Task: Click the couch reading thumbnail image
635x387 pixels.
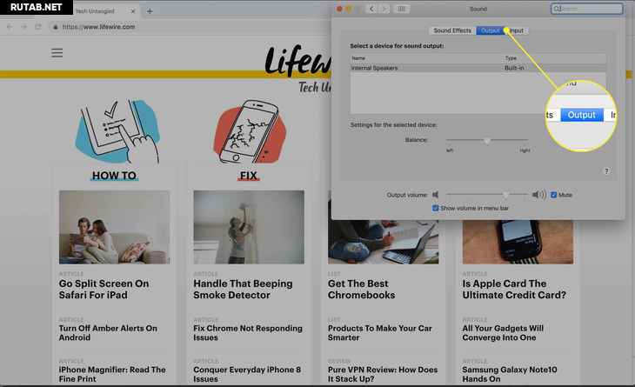Action: pyautogui.click(x=114, y=227)
